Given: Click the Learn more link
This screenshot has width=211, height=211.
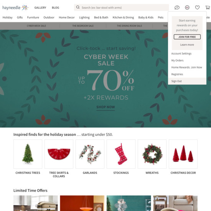Looking at the screenshot, I should coord(187,45).
